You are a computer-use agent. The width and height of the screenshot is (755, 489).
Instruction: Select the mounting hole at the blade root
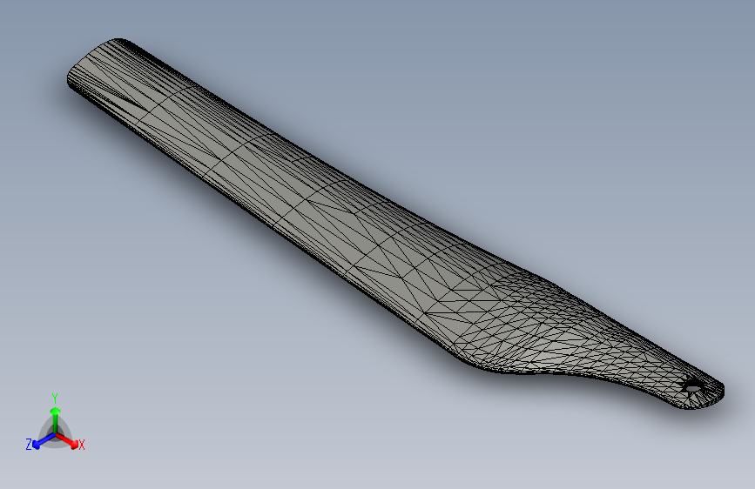click(692, 386)
